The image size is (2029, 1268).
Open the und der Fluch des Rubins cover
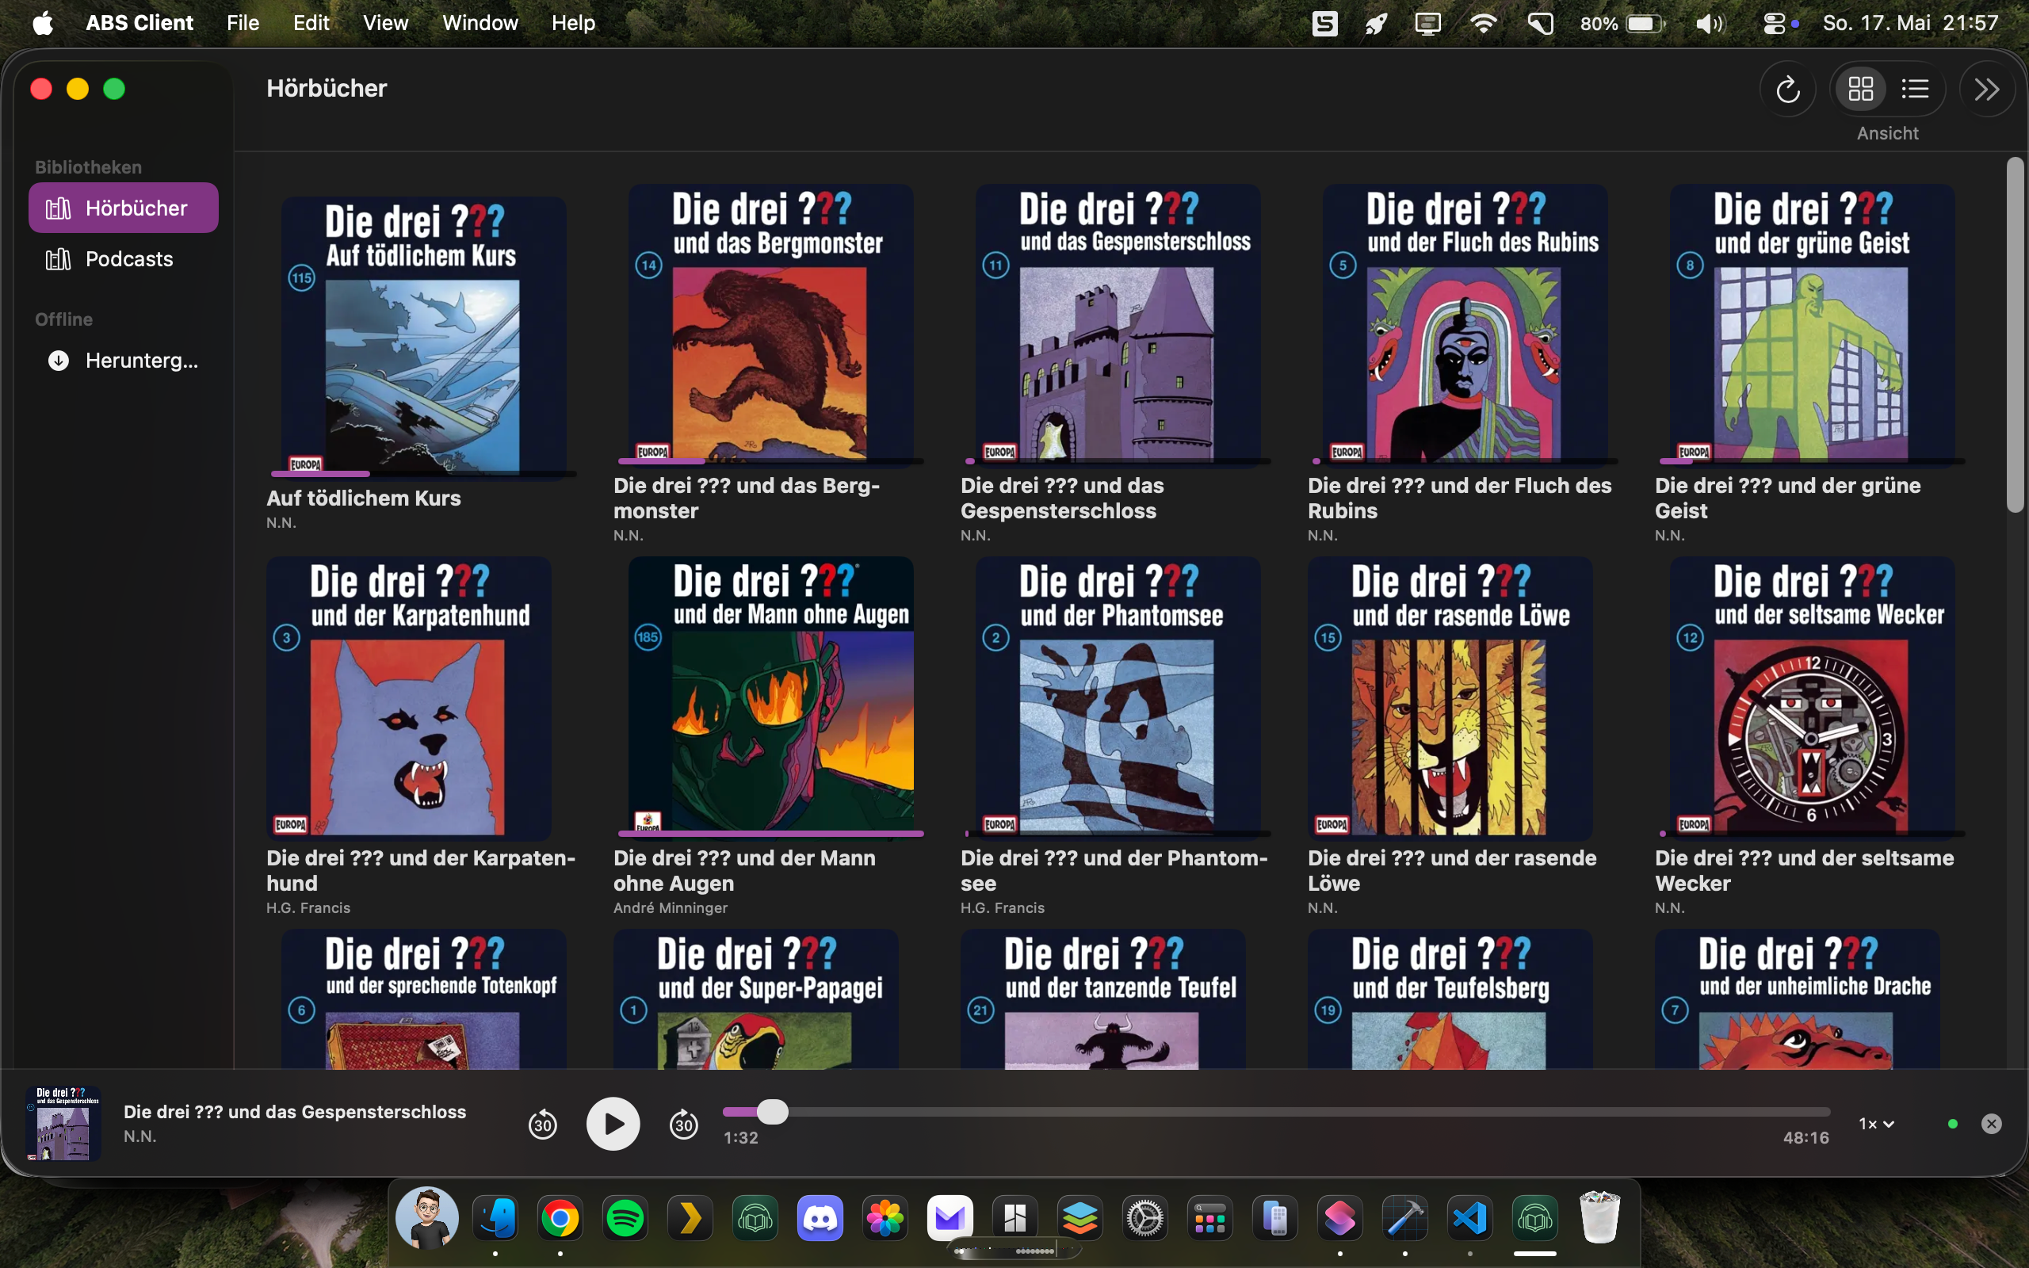1465,325
